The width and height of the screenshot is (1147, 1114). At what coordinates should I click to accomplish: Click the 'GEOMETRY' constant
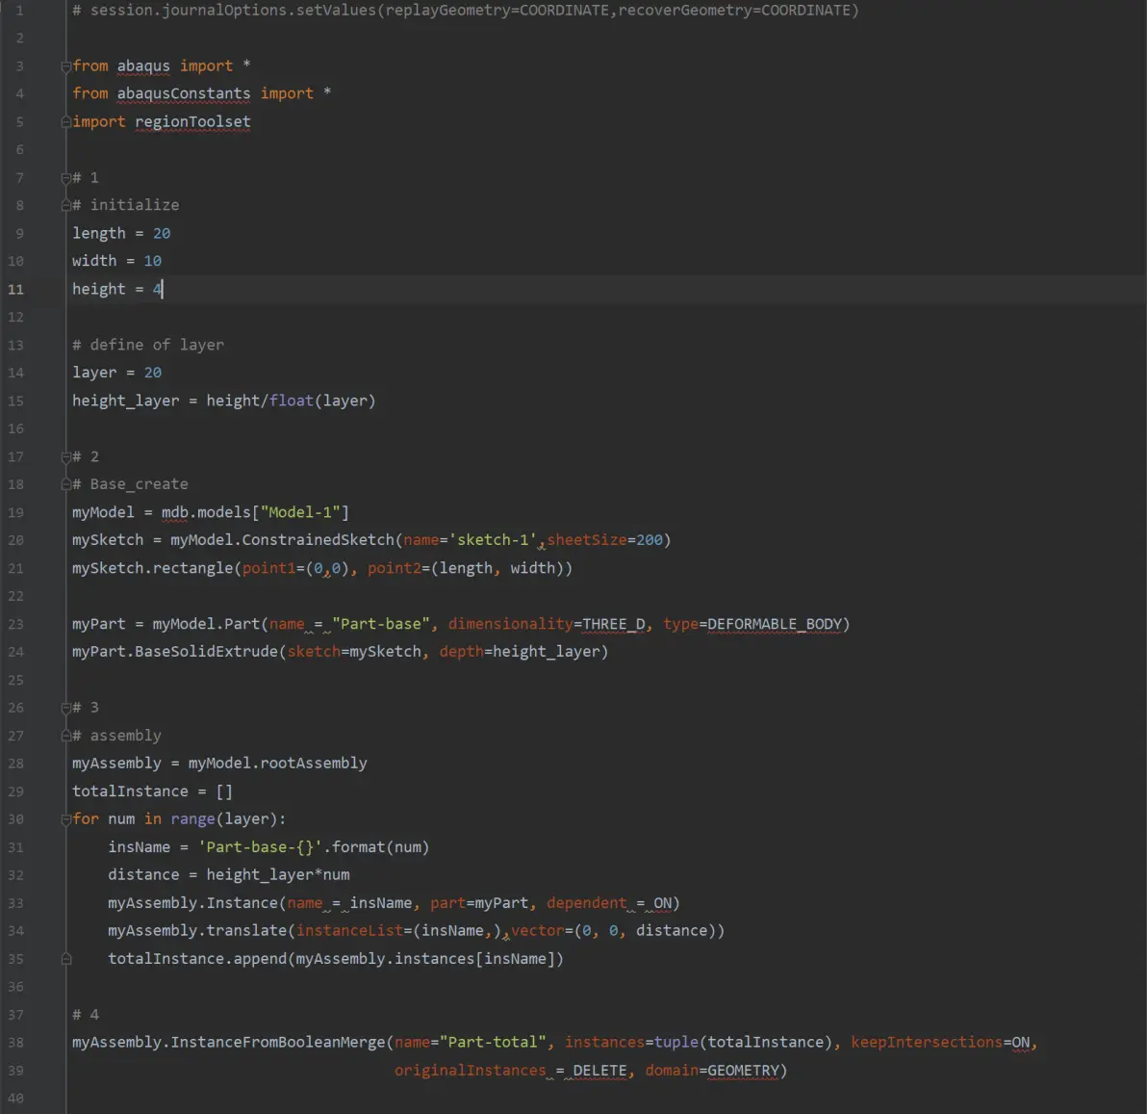pos(743,1071)
